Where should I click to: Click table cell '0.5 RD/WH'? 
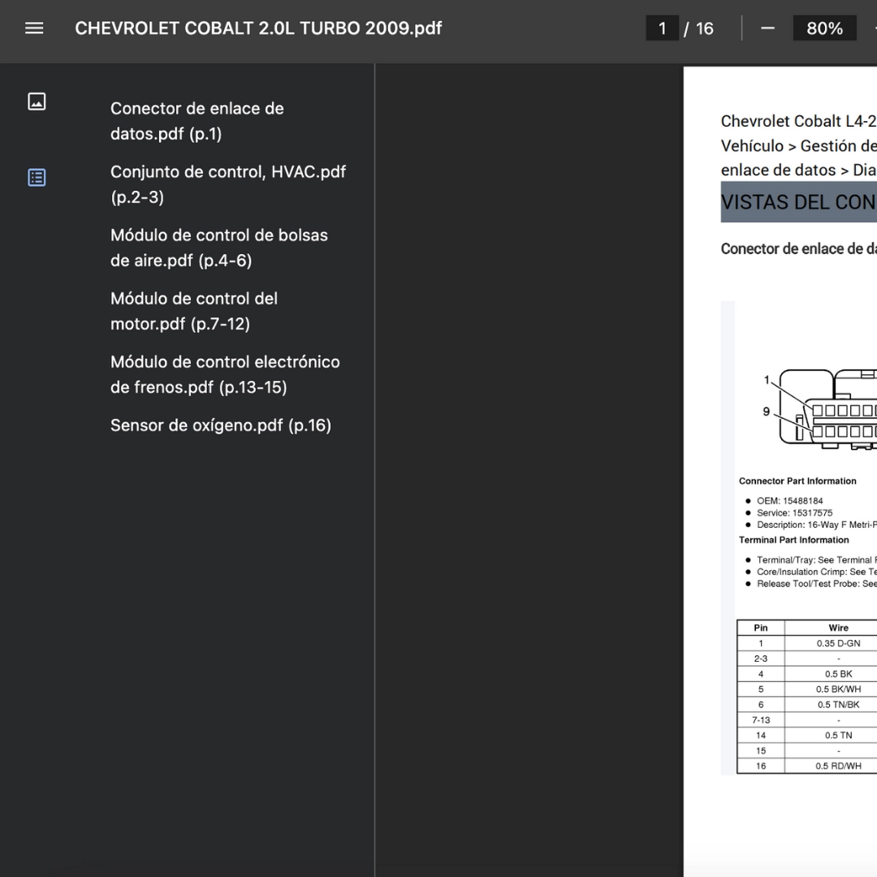(838, 766)
